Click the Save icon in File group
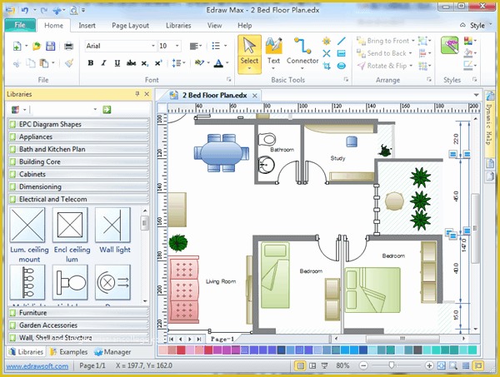Viewport: 500px width, 377px height. point(50,46)
